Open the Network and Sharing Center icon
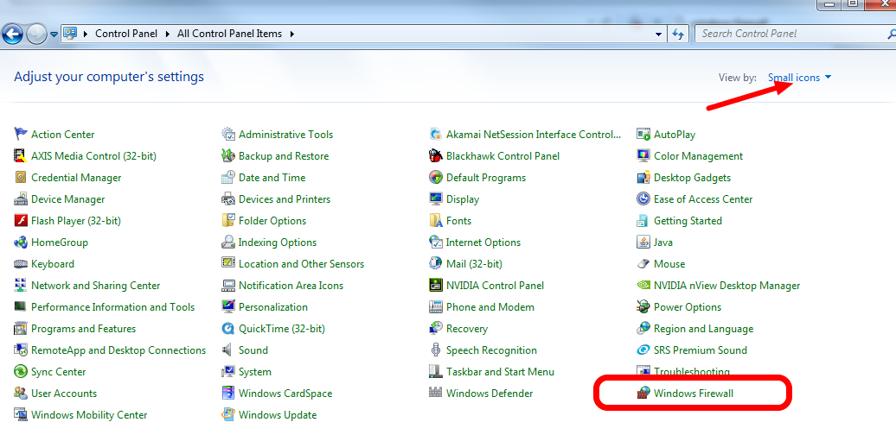The image size is (896, 441). click(x=21, y=286)
